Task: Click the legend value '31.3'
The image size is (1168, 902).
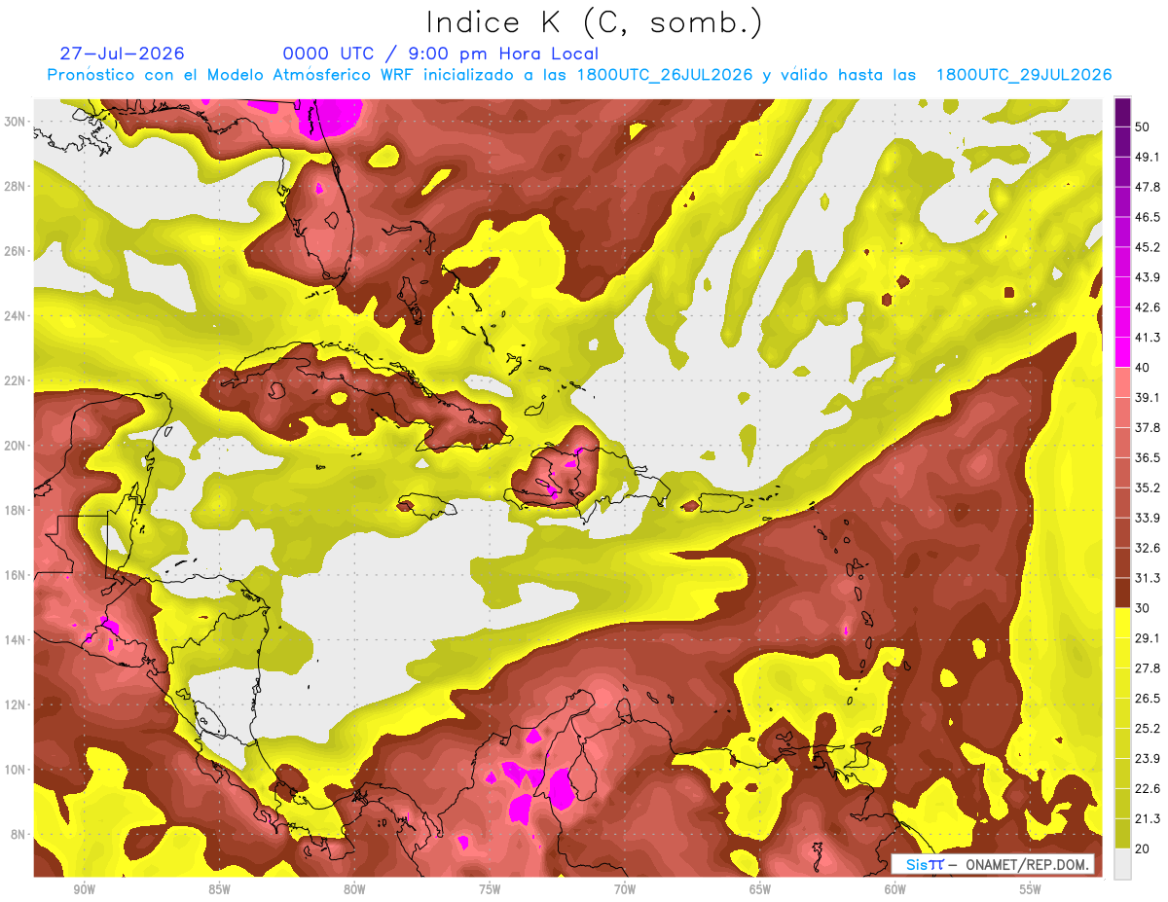Action: [1148, 578]
